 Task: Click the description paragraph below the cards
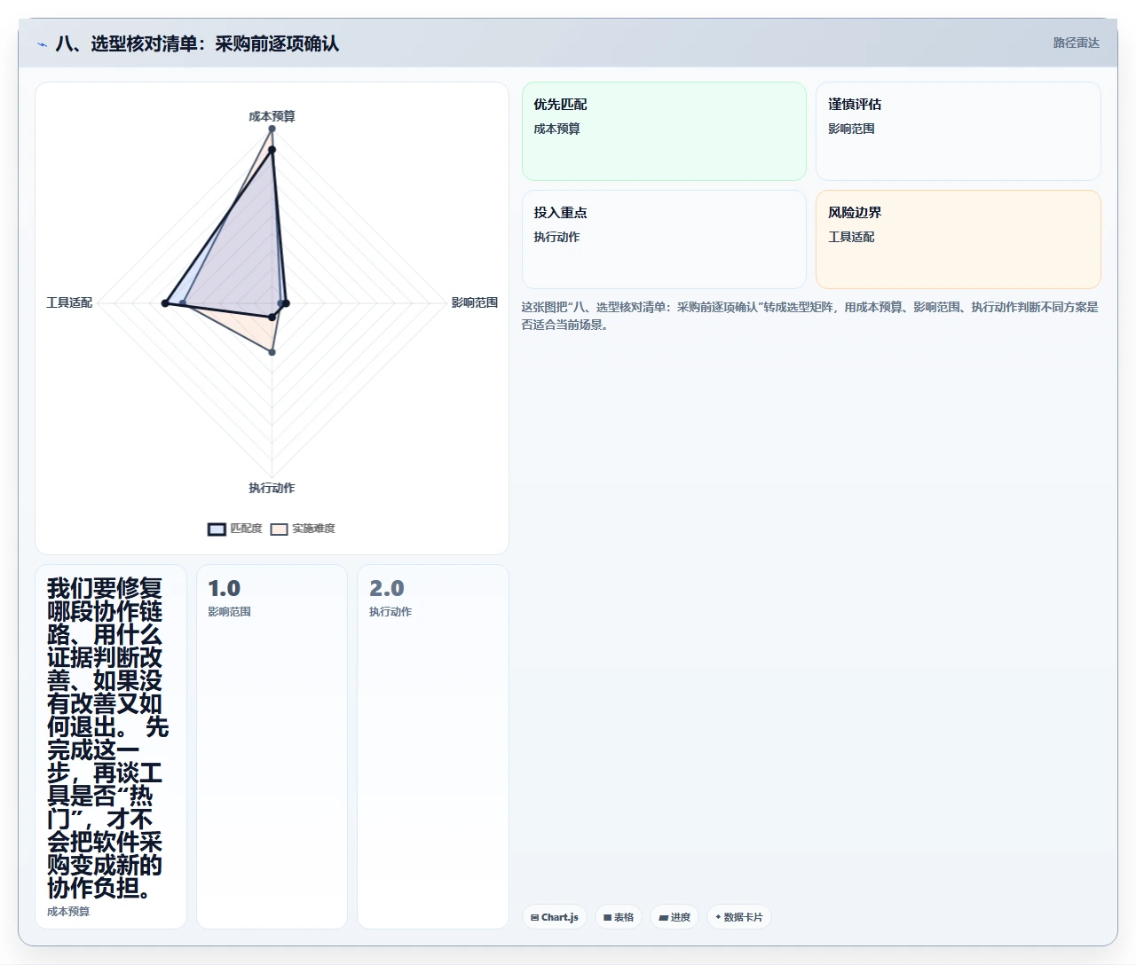[x=809, y=316]
